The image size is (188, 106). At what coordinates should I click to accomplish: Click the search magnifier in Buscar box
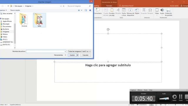click(90, 6)
